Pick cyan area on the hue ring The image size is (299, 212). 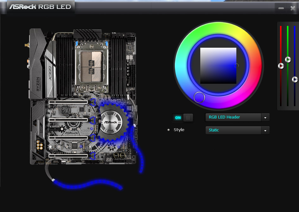(182, 66)
